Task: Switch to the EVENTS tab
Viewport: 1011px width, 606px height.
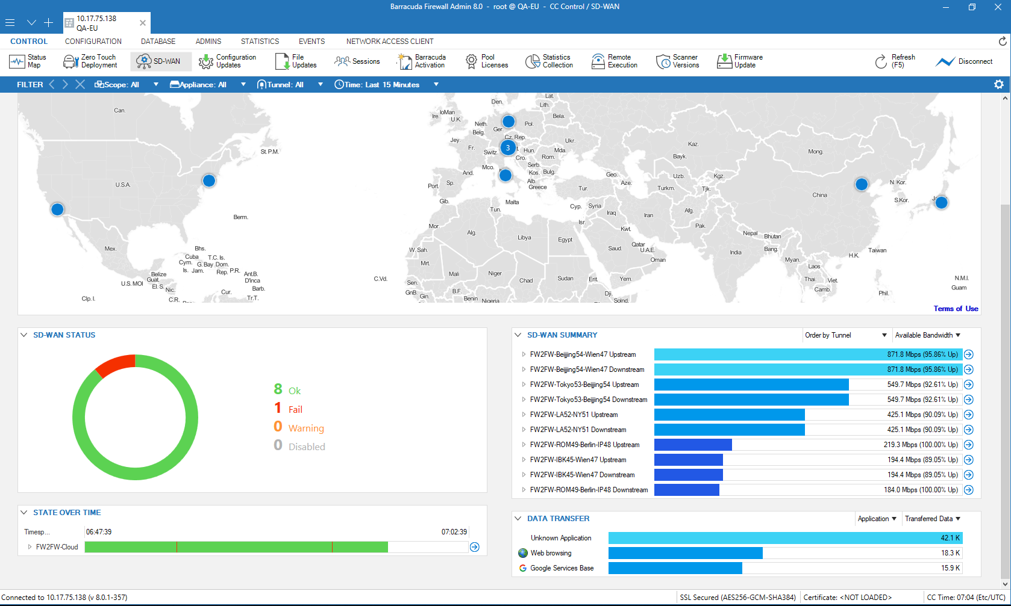Action: tap(312, 42)
